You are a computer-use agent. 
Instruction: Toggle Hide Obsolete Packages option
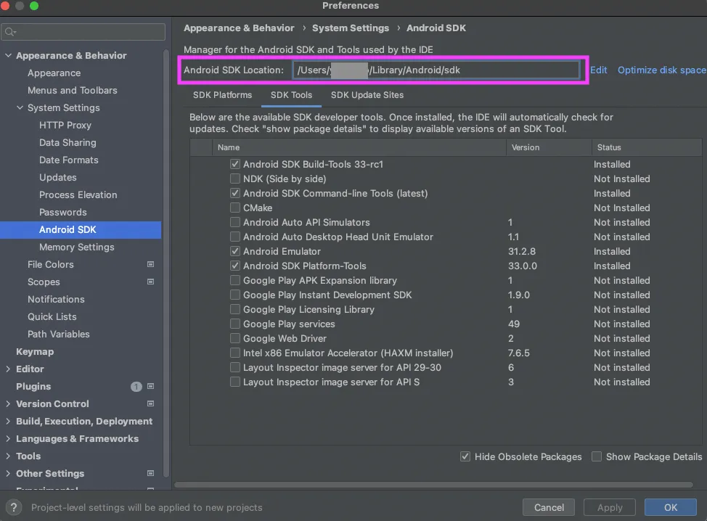click(x=465, y=456)
